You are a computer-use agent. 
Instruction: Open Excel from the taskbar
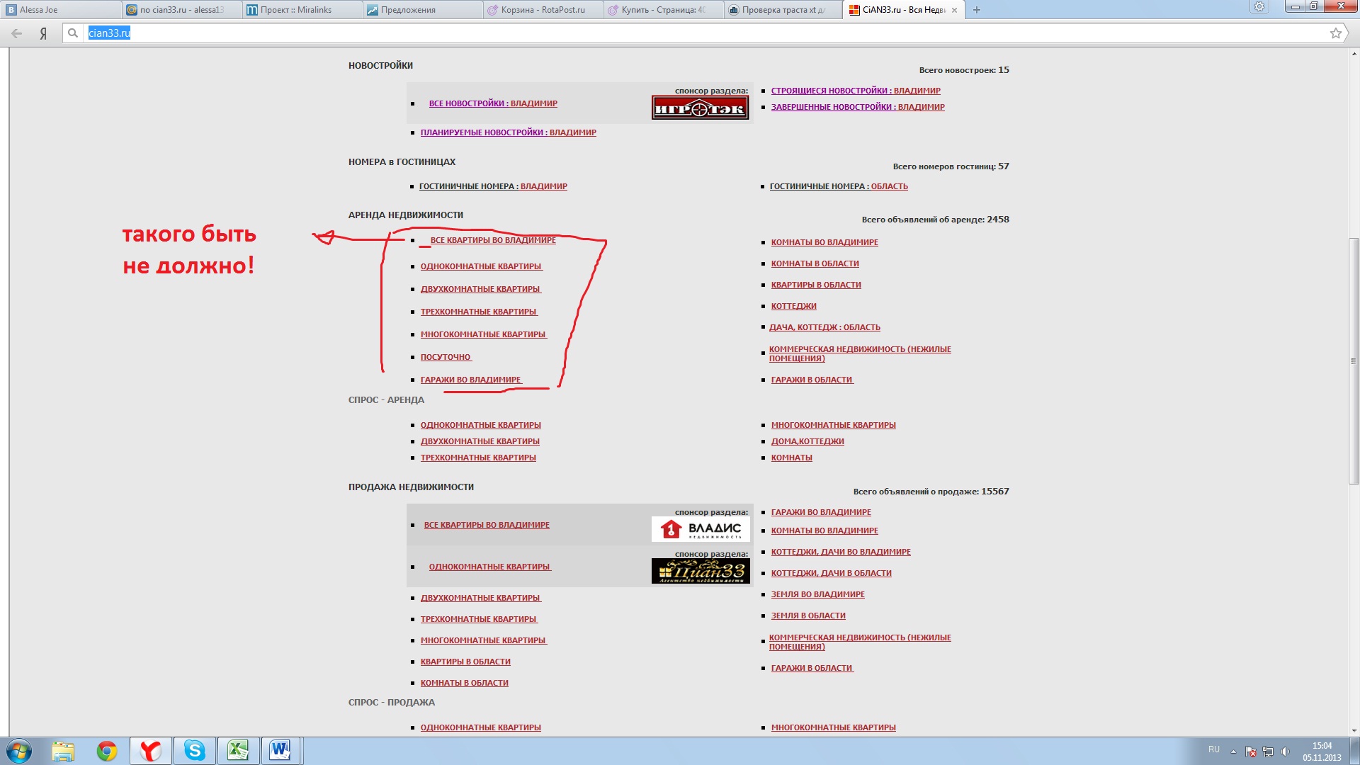tap(237, 750)
